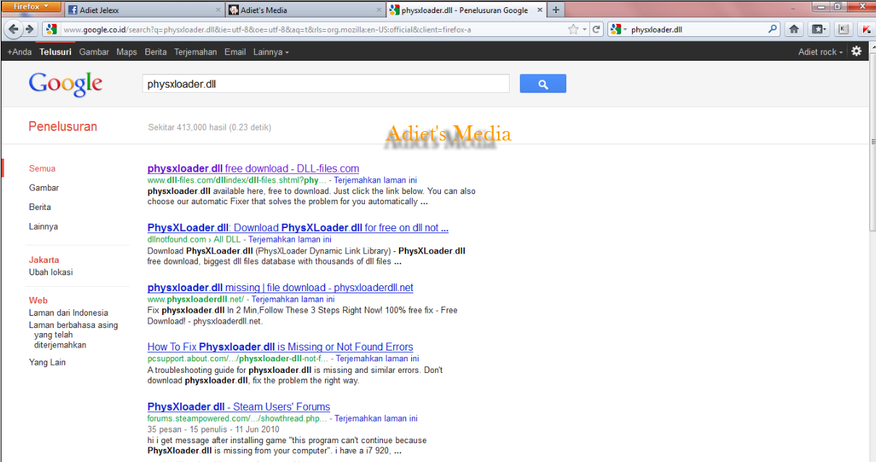
Task: Open How To Fix Physxloader.dll result
Action: [x=280, y=347]
